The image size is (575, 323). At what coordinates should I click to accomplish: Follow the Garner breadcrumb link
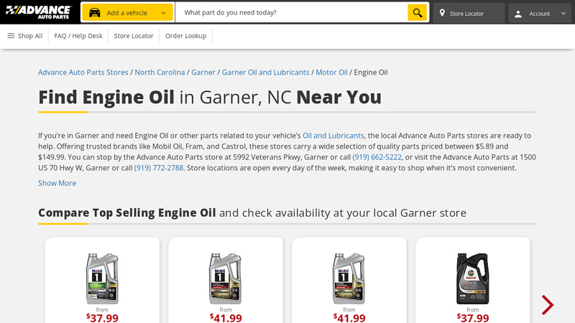pos(203,72)
